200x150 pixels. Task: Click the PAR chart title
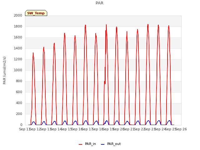coord(99,3)
